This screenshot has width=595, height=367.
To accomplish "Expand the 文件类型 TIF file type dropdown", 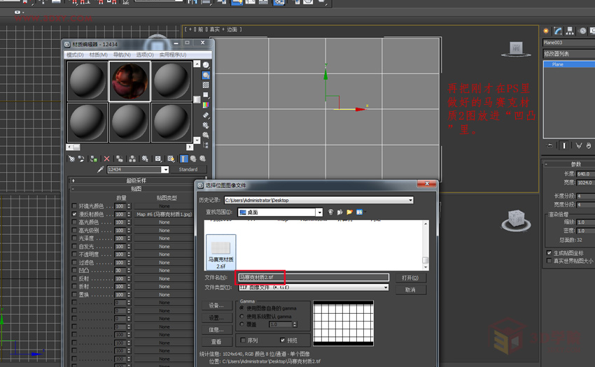I will click(x=386, y=287).
